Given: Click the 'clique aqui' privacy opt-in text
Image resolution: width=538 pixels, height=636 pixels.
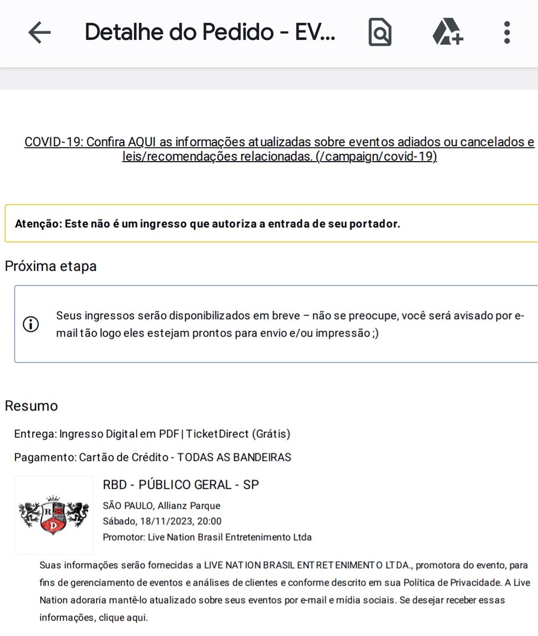Looking at the screenshot, I should pos(122,618).
